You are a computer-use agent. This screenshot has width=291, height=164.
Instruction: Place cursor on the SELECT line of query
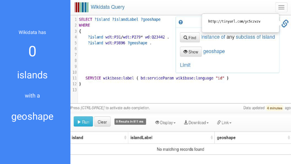pos(120,19)
